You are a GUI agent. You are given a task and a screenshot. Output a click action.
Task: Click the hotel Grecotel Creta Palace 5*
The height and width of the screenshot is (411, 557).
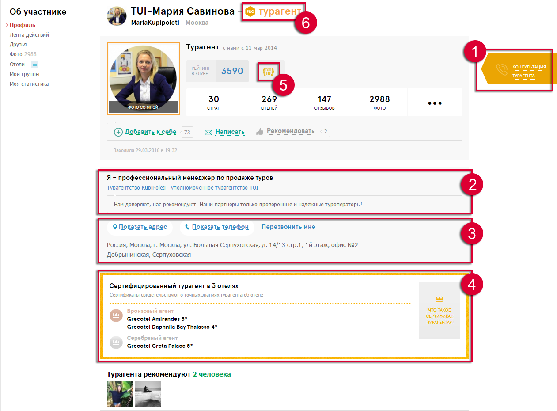click(x=160, y=346)
